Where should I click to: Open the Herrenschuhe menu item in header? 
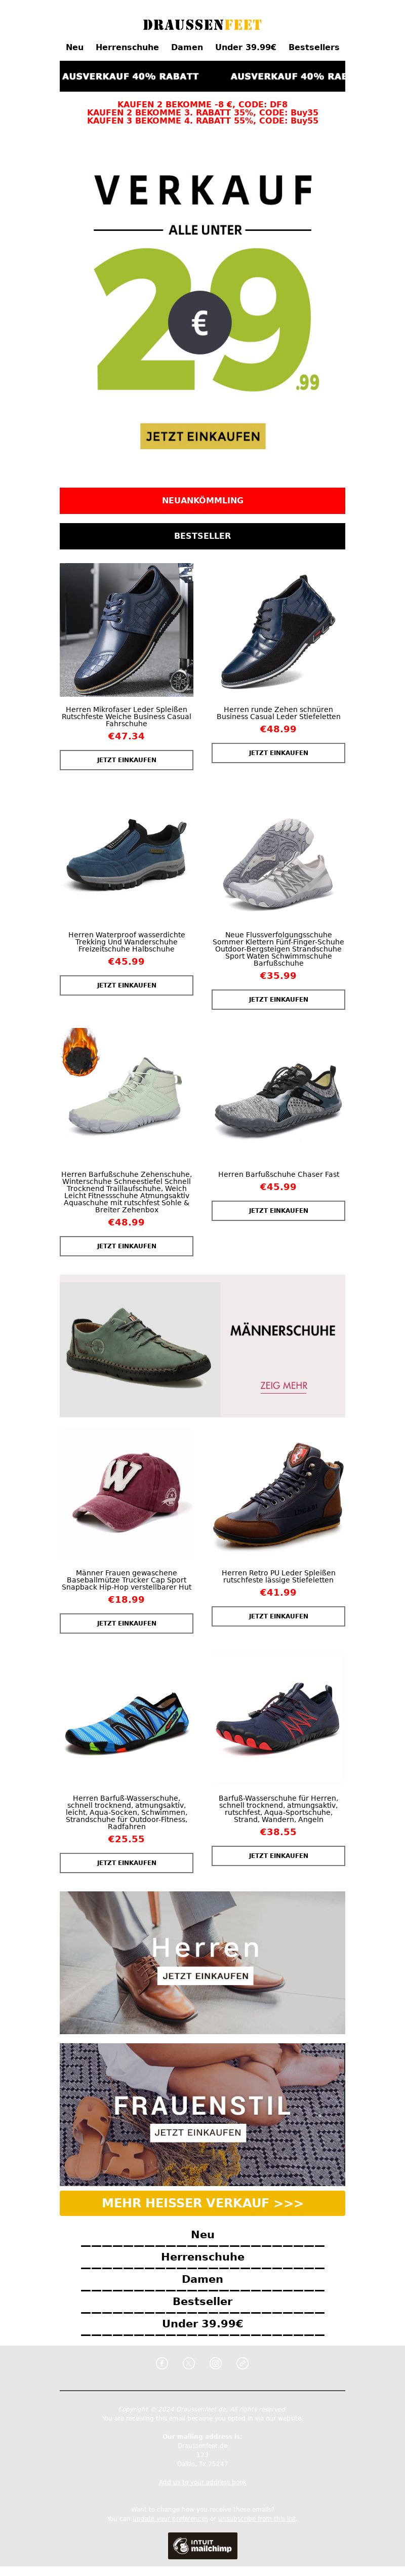pos(127,47)
